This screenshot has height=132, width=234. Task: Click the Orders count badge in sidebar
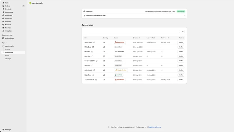coord(23,6)
